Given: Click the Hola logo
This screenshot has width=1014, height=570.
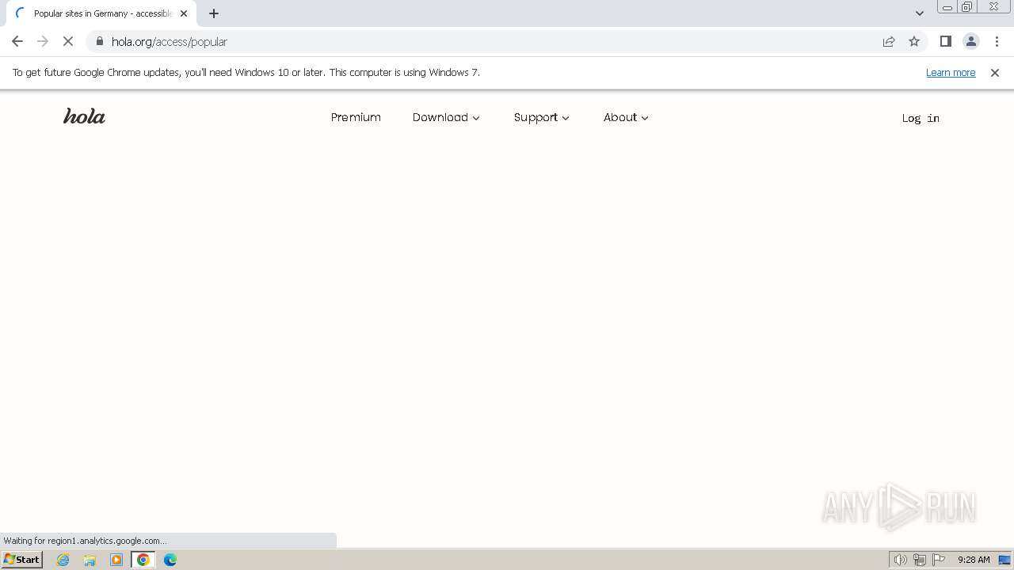Looking at the screenshot, I should tap(84, 116).
